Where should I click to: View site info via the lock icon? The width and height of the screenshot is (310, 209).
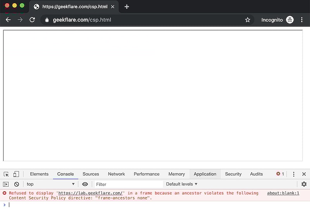pos(47,20)
